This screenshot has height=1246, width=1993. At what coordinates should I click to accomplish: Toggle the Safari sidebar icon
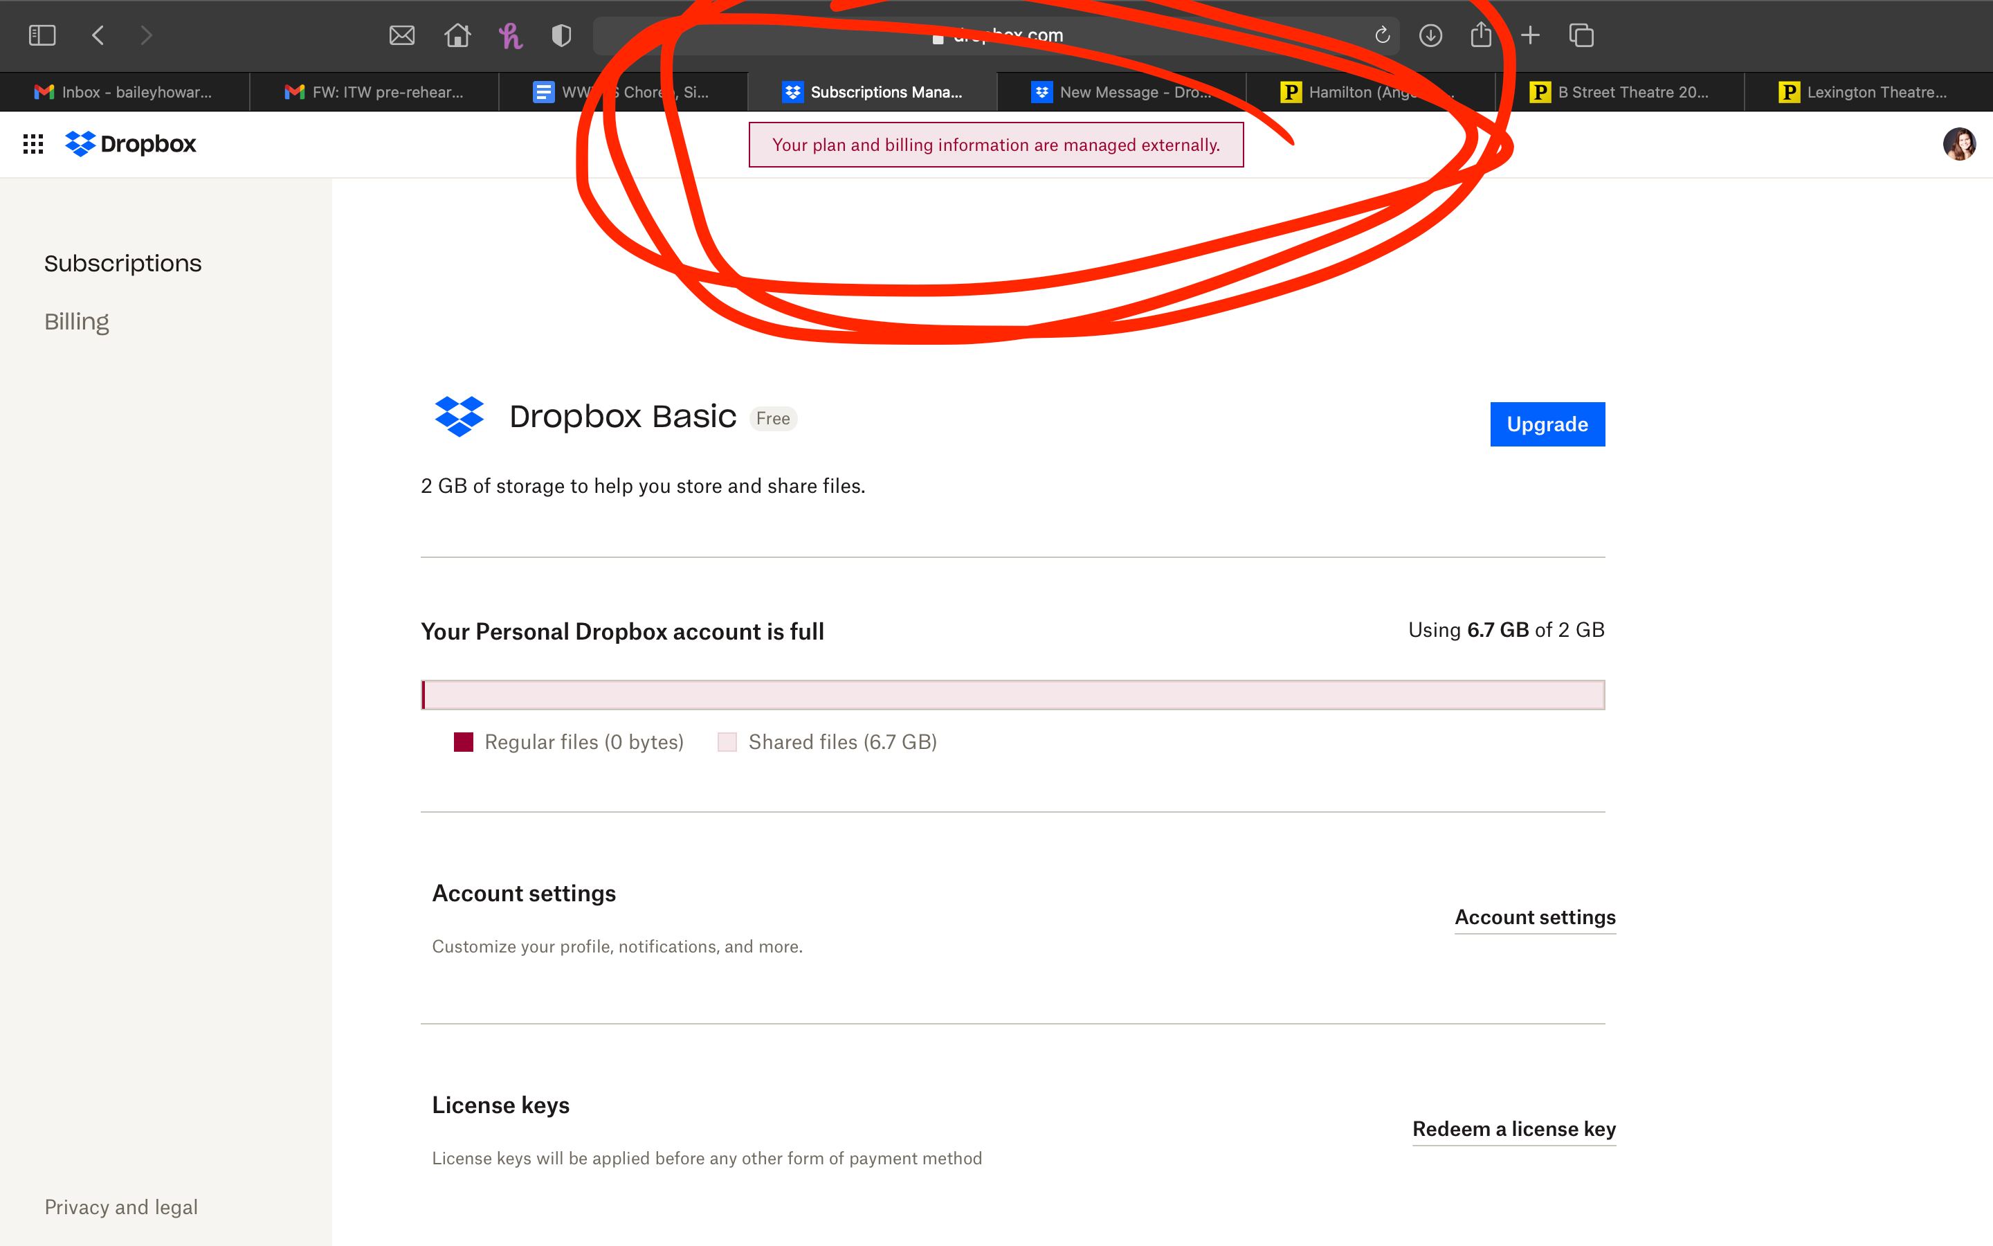pos(42,35)
